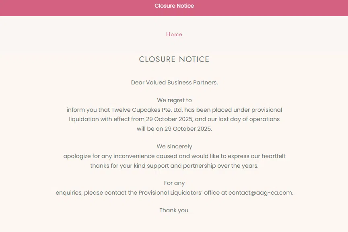
Task: Click the "We sincerely" line
Action: (x=174, y=147)
